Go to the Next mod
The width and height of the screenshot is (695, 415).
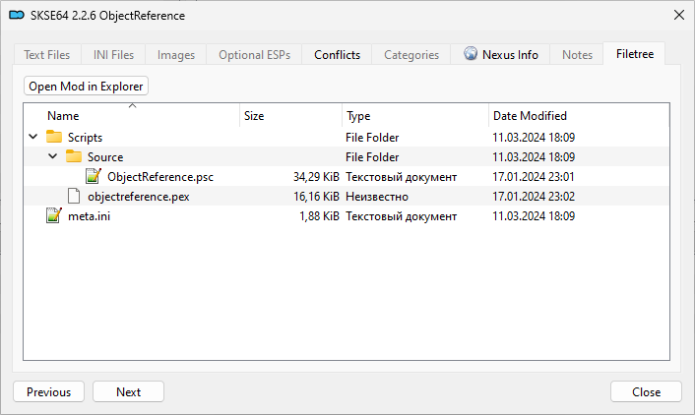pos(129,392)
